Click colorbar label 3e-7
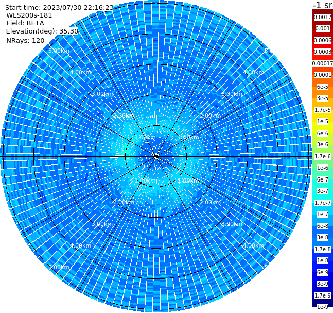Screen dimensions: 333x313 (x=323, y=191)
